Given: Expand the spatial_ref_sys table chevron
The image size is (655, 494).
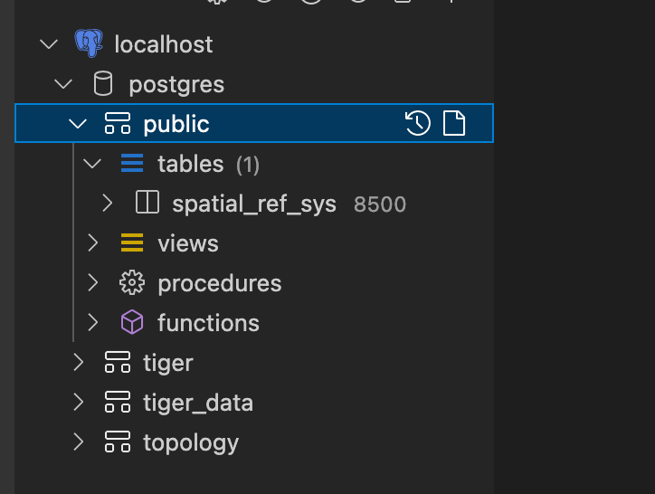Looking at the screenshot, I should coord(107,204).
